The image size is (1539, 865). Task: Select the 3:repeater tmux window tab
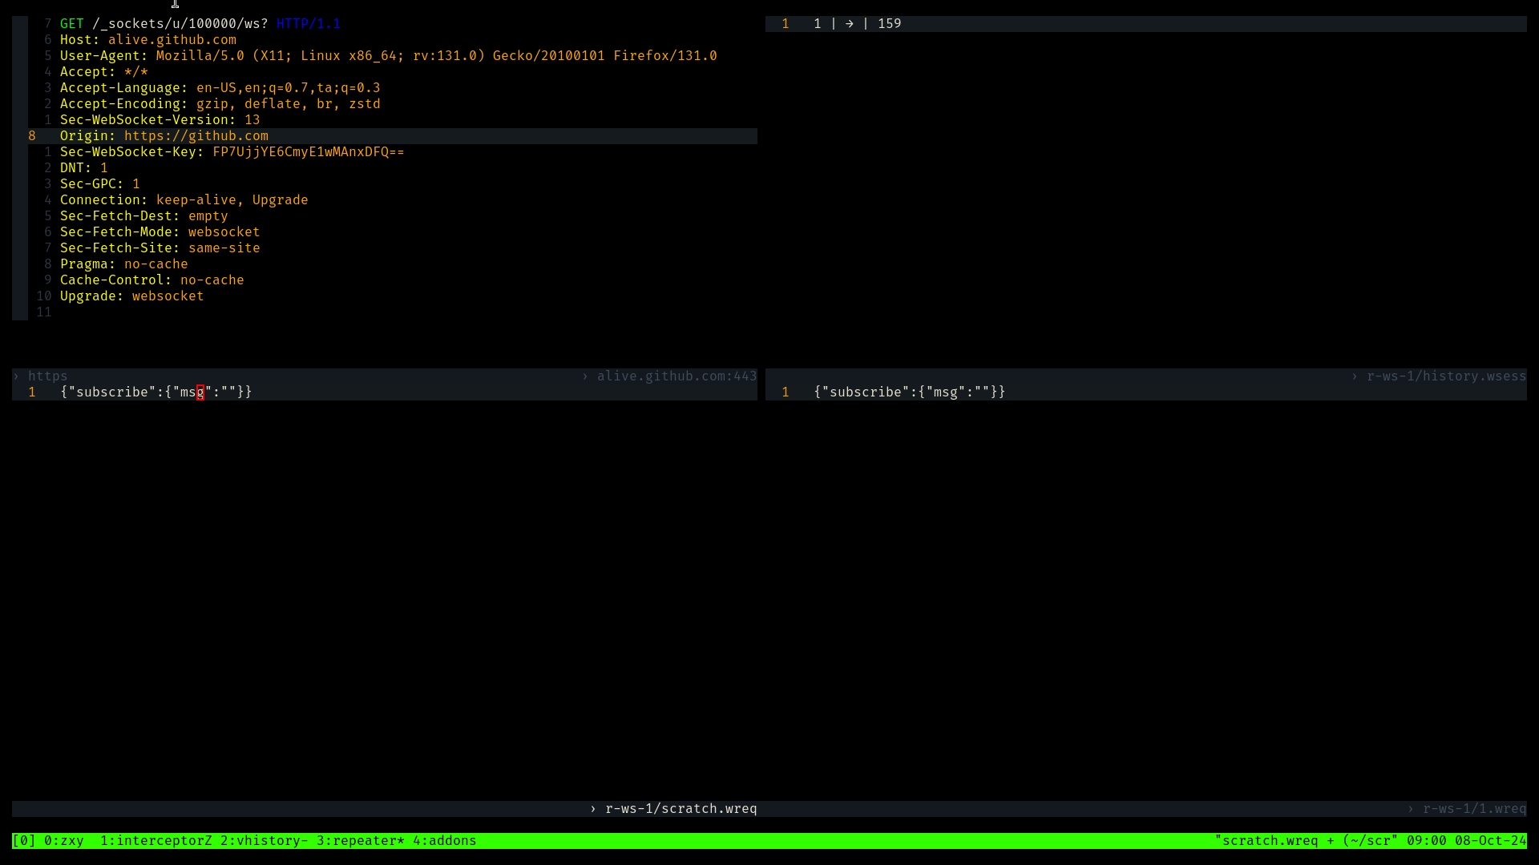point(360,840)
